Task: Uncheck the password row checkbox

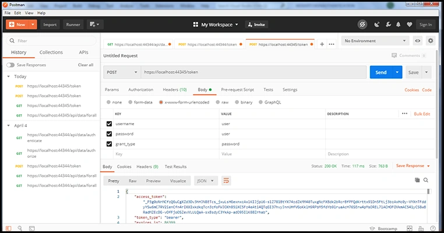Action: (109, 133)
